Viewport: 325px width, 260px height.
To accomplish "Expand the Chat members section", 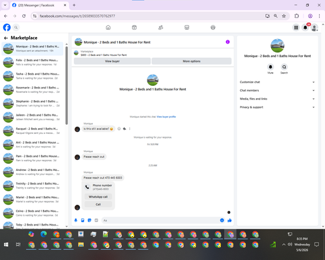I will [x=277, y=90].
